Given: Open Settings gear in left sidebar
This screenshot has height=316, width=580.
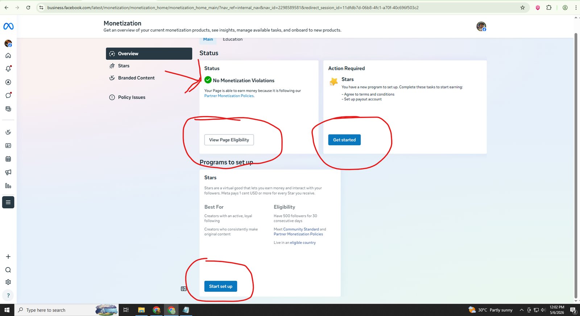Looking at the screenshot, I should click(8, 282).
